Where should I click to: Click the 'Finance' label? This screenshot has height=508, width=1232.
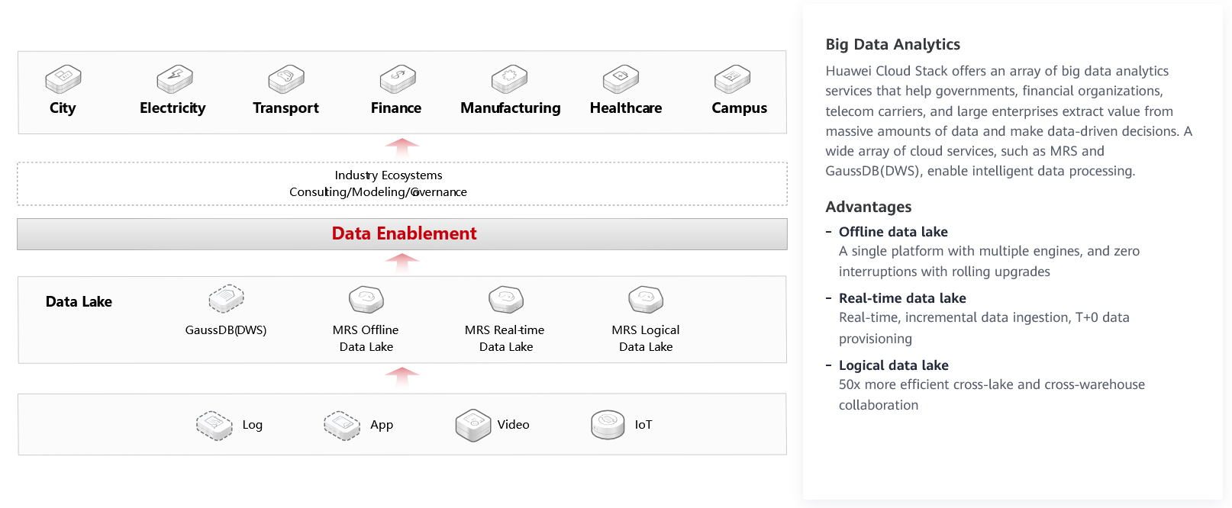click(396, 108)
